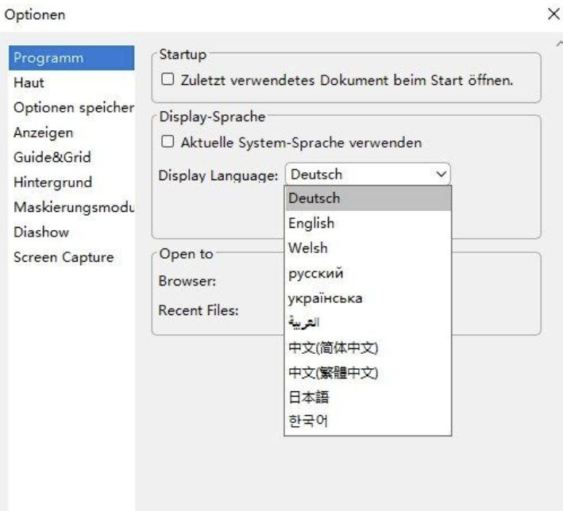Click the 'Display Language:' label
The width and height of the screenshot is (563, 511).
218,175
